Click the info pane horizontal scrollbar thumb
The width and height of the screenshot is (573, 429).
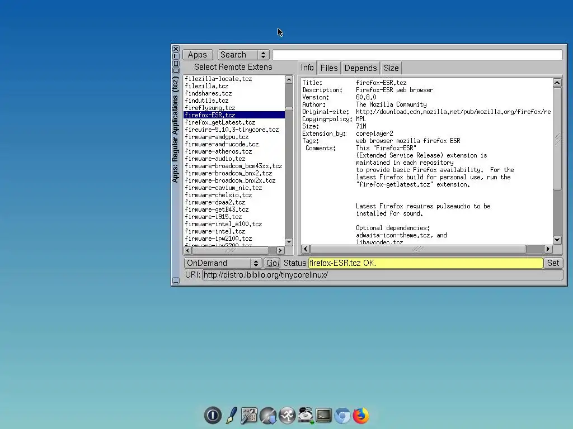click(418, 249)
